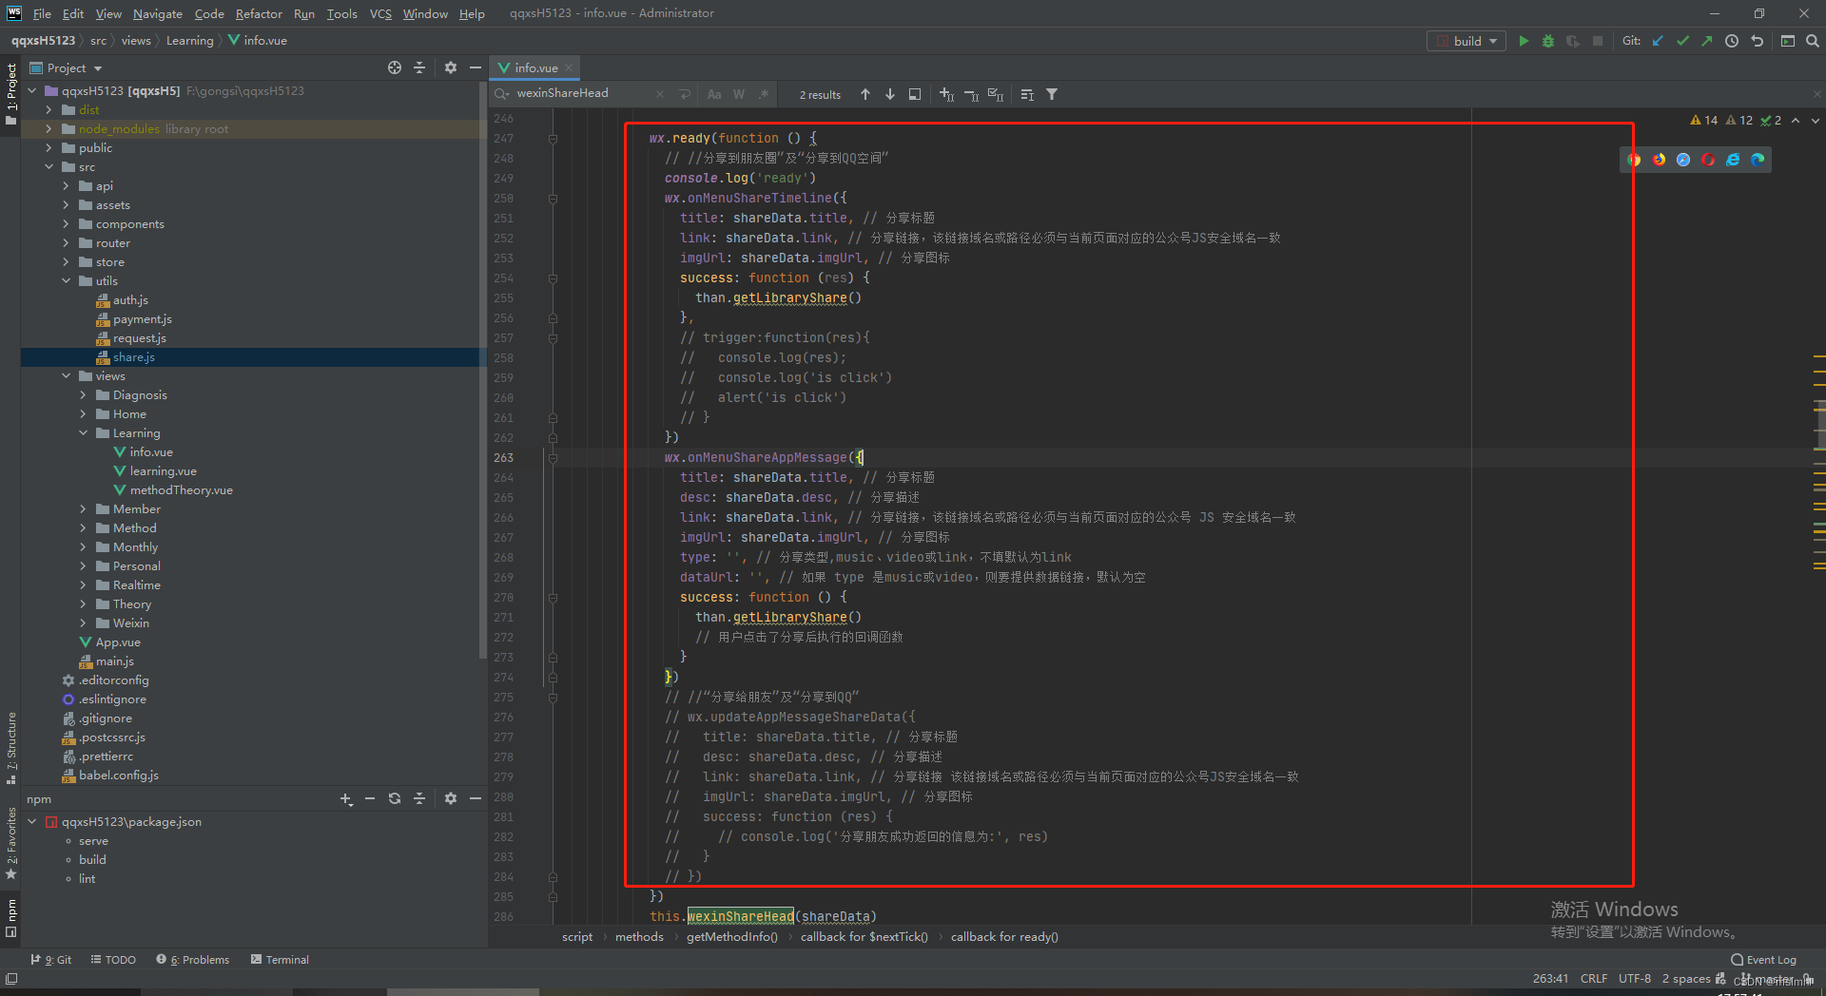Open Run Anything window icon
Screen dimensions: 1826x996
point(1788,41)
